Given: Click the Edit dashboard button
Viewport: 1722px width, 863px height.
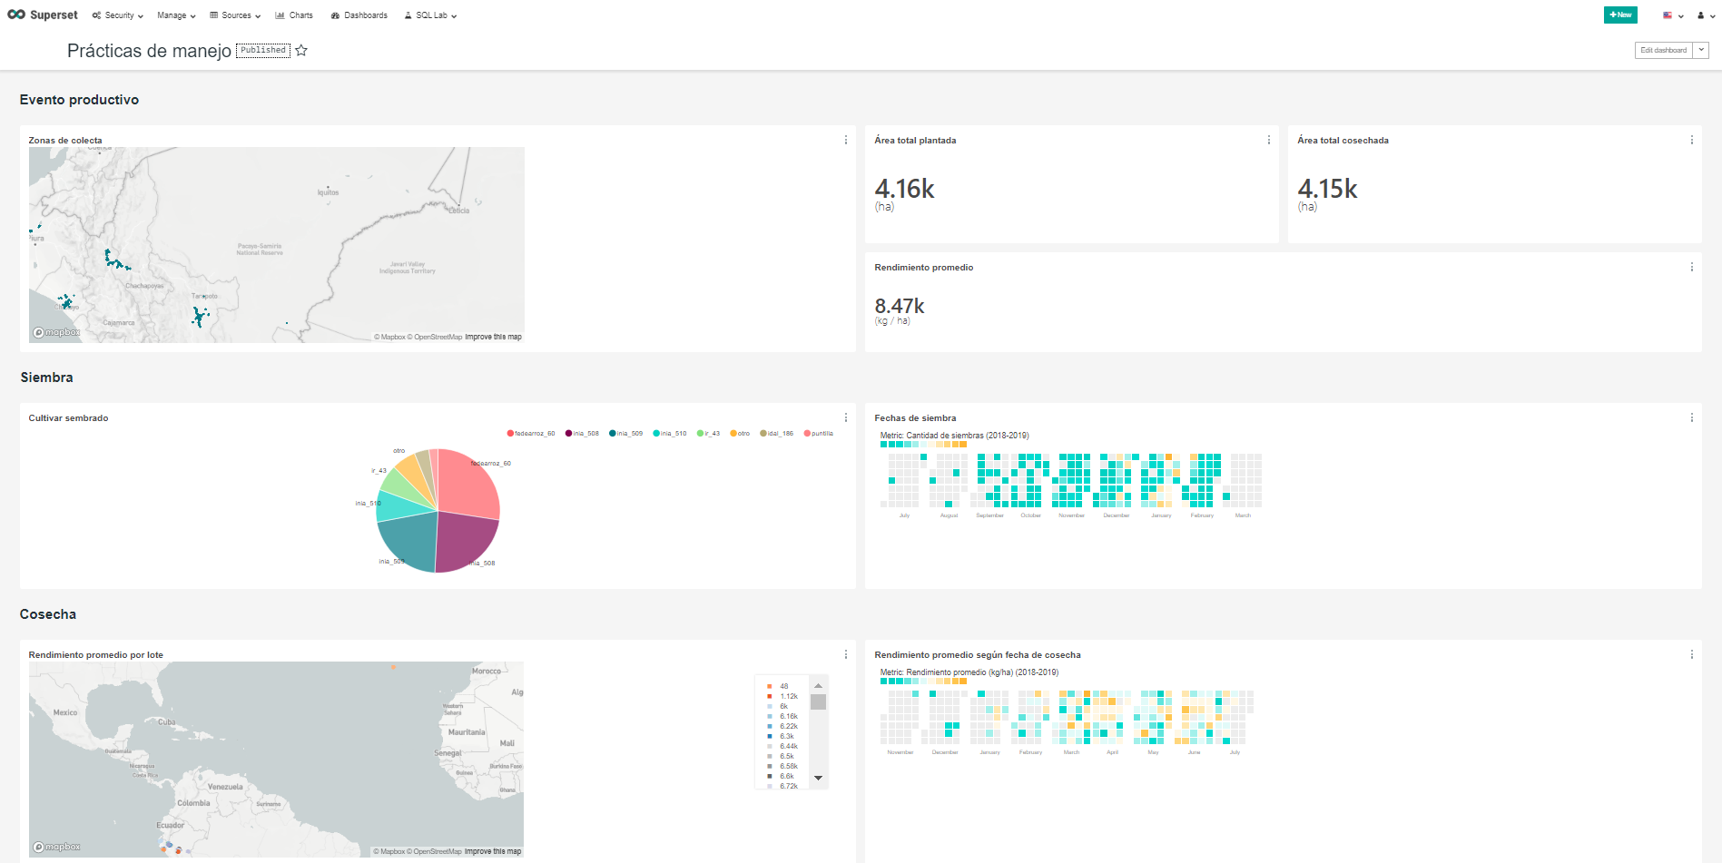Looking at the screenshot, I should tap(1664, 50).
